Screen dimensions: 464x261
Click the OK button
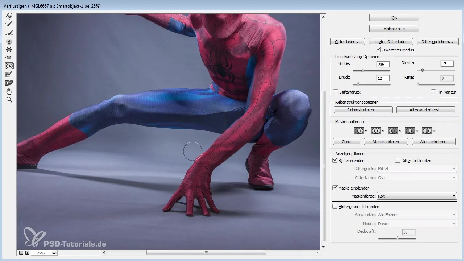pos(394,18)
